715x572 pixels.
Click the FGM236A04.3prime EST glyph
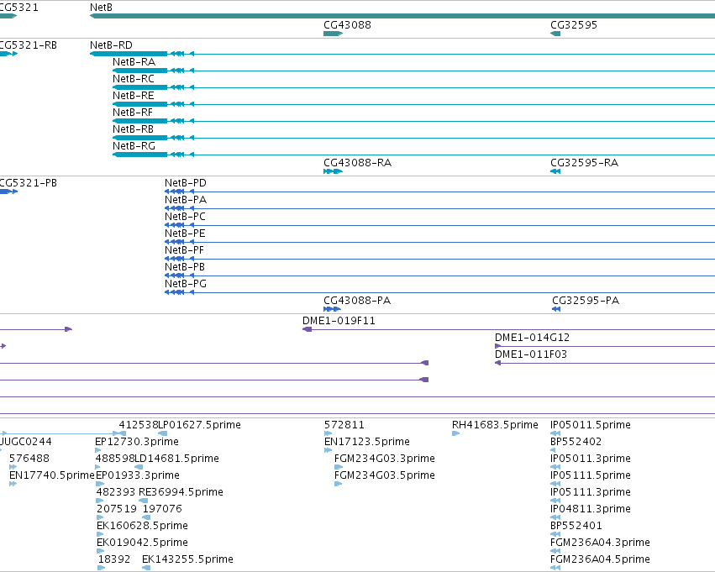tap(555, 552)
